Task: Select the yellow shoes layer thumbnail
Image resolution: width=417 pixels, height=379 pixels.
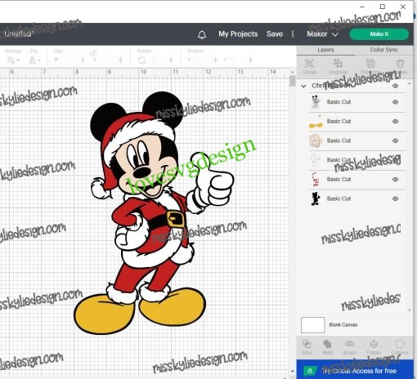Action: [x=316, y=122]
